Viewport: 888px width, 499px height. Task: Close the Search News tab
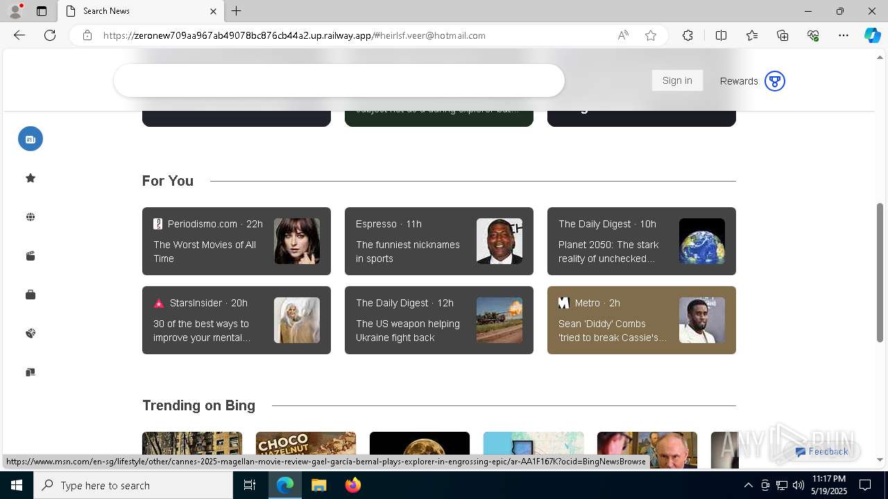click(x=213, y=11)
